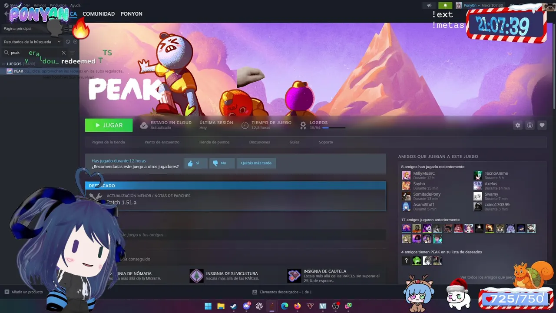The width and height of the screenshot is (556, 313).
Task: Open the Página de la tienda tab
Action: coord(108,142)
